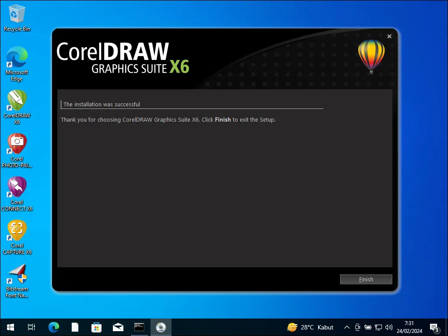Viewport: 448px width, 336px height.
Task: Open the Mail app from the taskbar
Action: pos(118,327)
